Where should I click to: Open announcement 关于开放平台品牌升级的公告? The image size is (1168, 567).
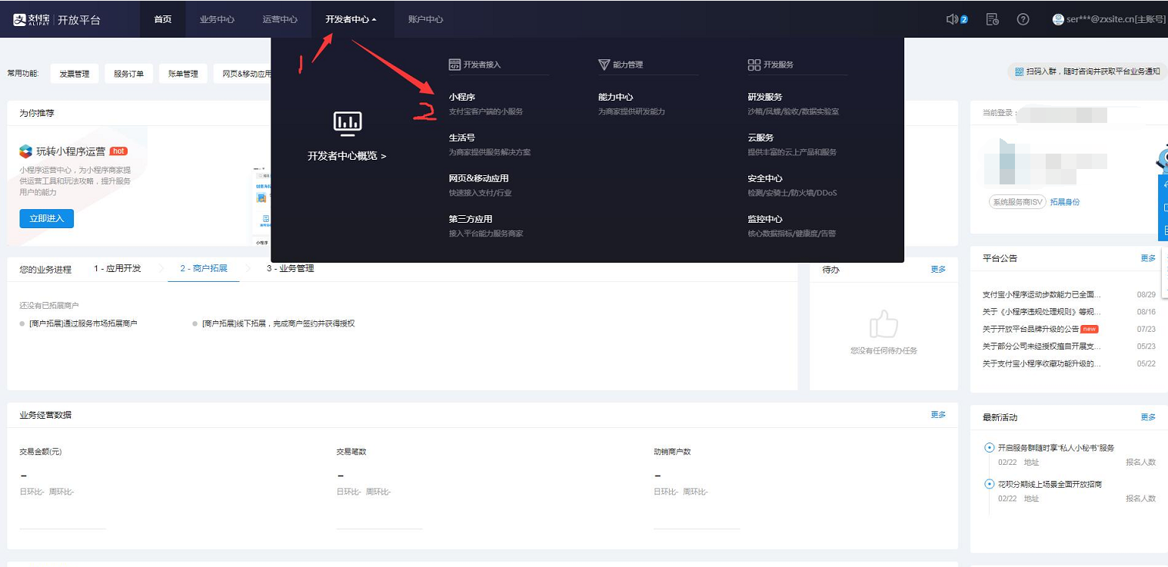pyautogui.click(x=1030, y=329)
